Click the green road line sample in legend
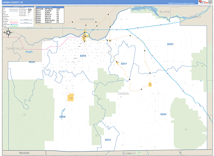This screenshot has width=214, height=156. pos(14,26)
